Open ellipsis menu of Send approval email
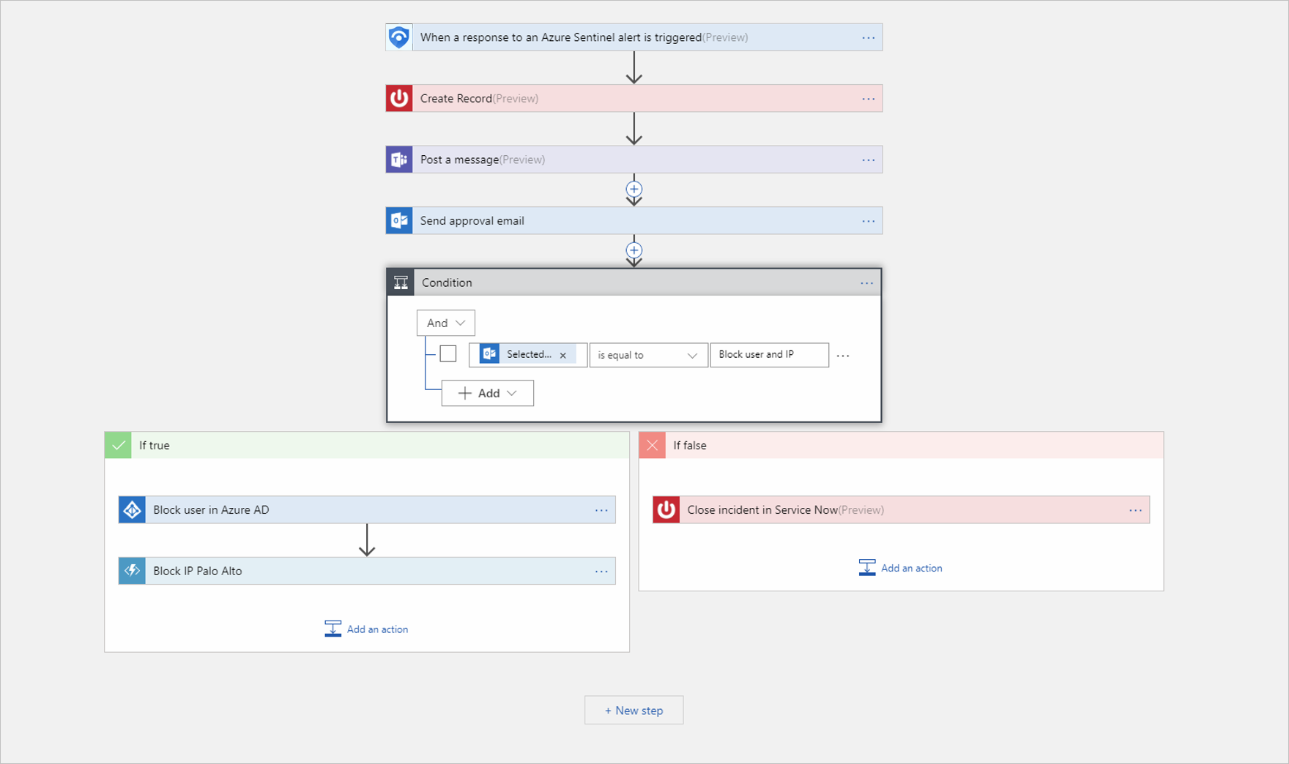Viewport: 1289px width, 764px height. click(868, 221)
